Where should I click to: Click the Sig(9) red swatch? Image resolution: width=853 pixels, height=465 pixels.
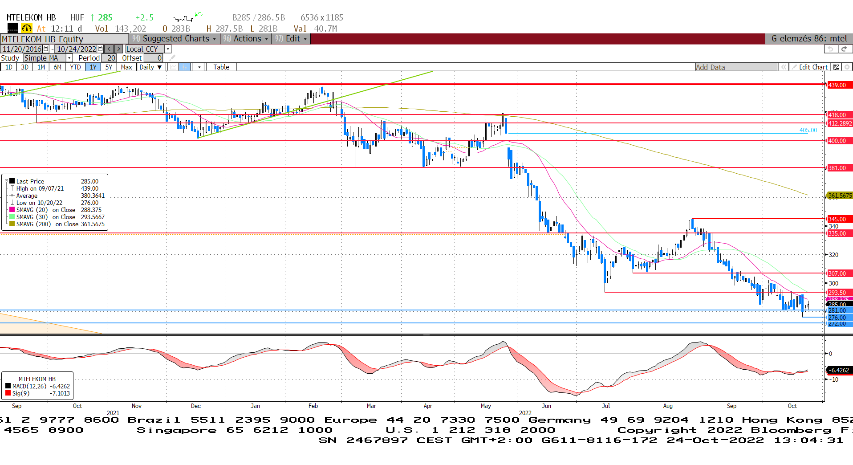click(x=8, y=393)
